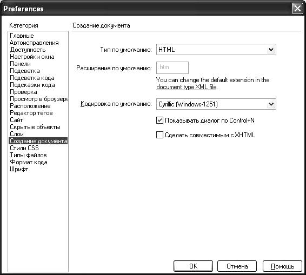
Task: Click the Расширение по умолчанию .htm field
Action: [x=172, y=68]
